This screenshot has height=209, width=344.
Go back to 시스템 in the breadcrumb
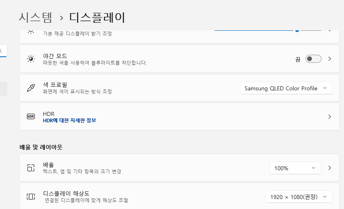click(x=36, y=18)
